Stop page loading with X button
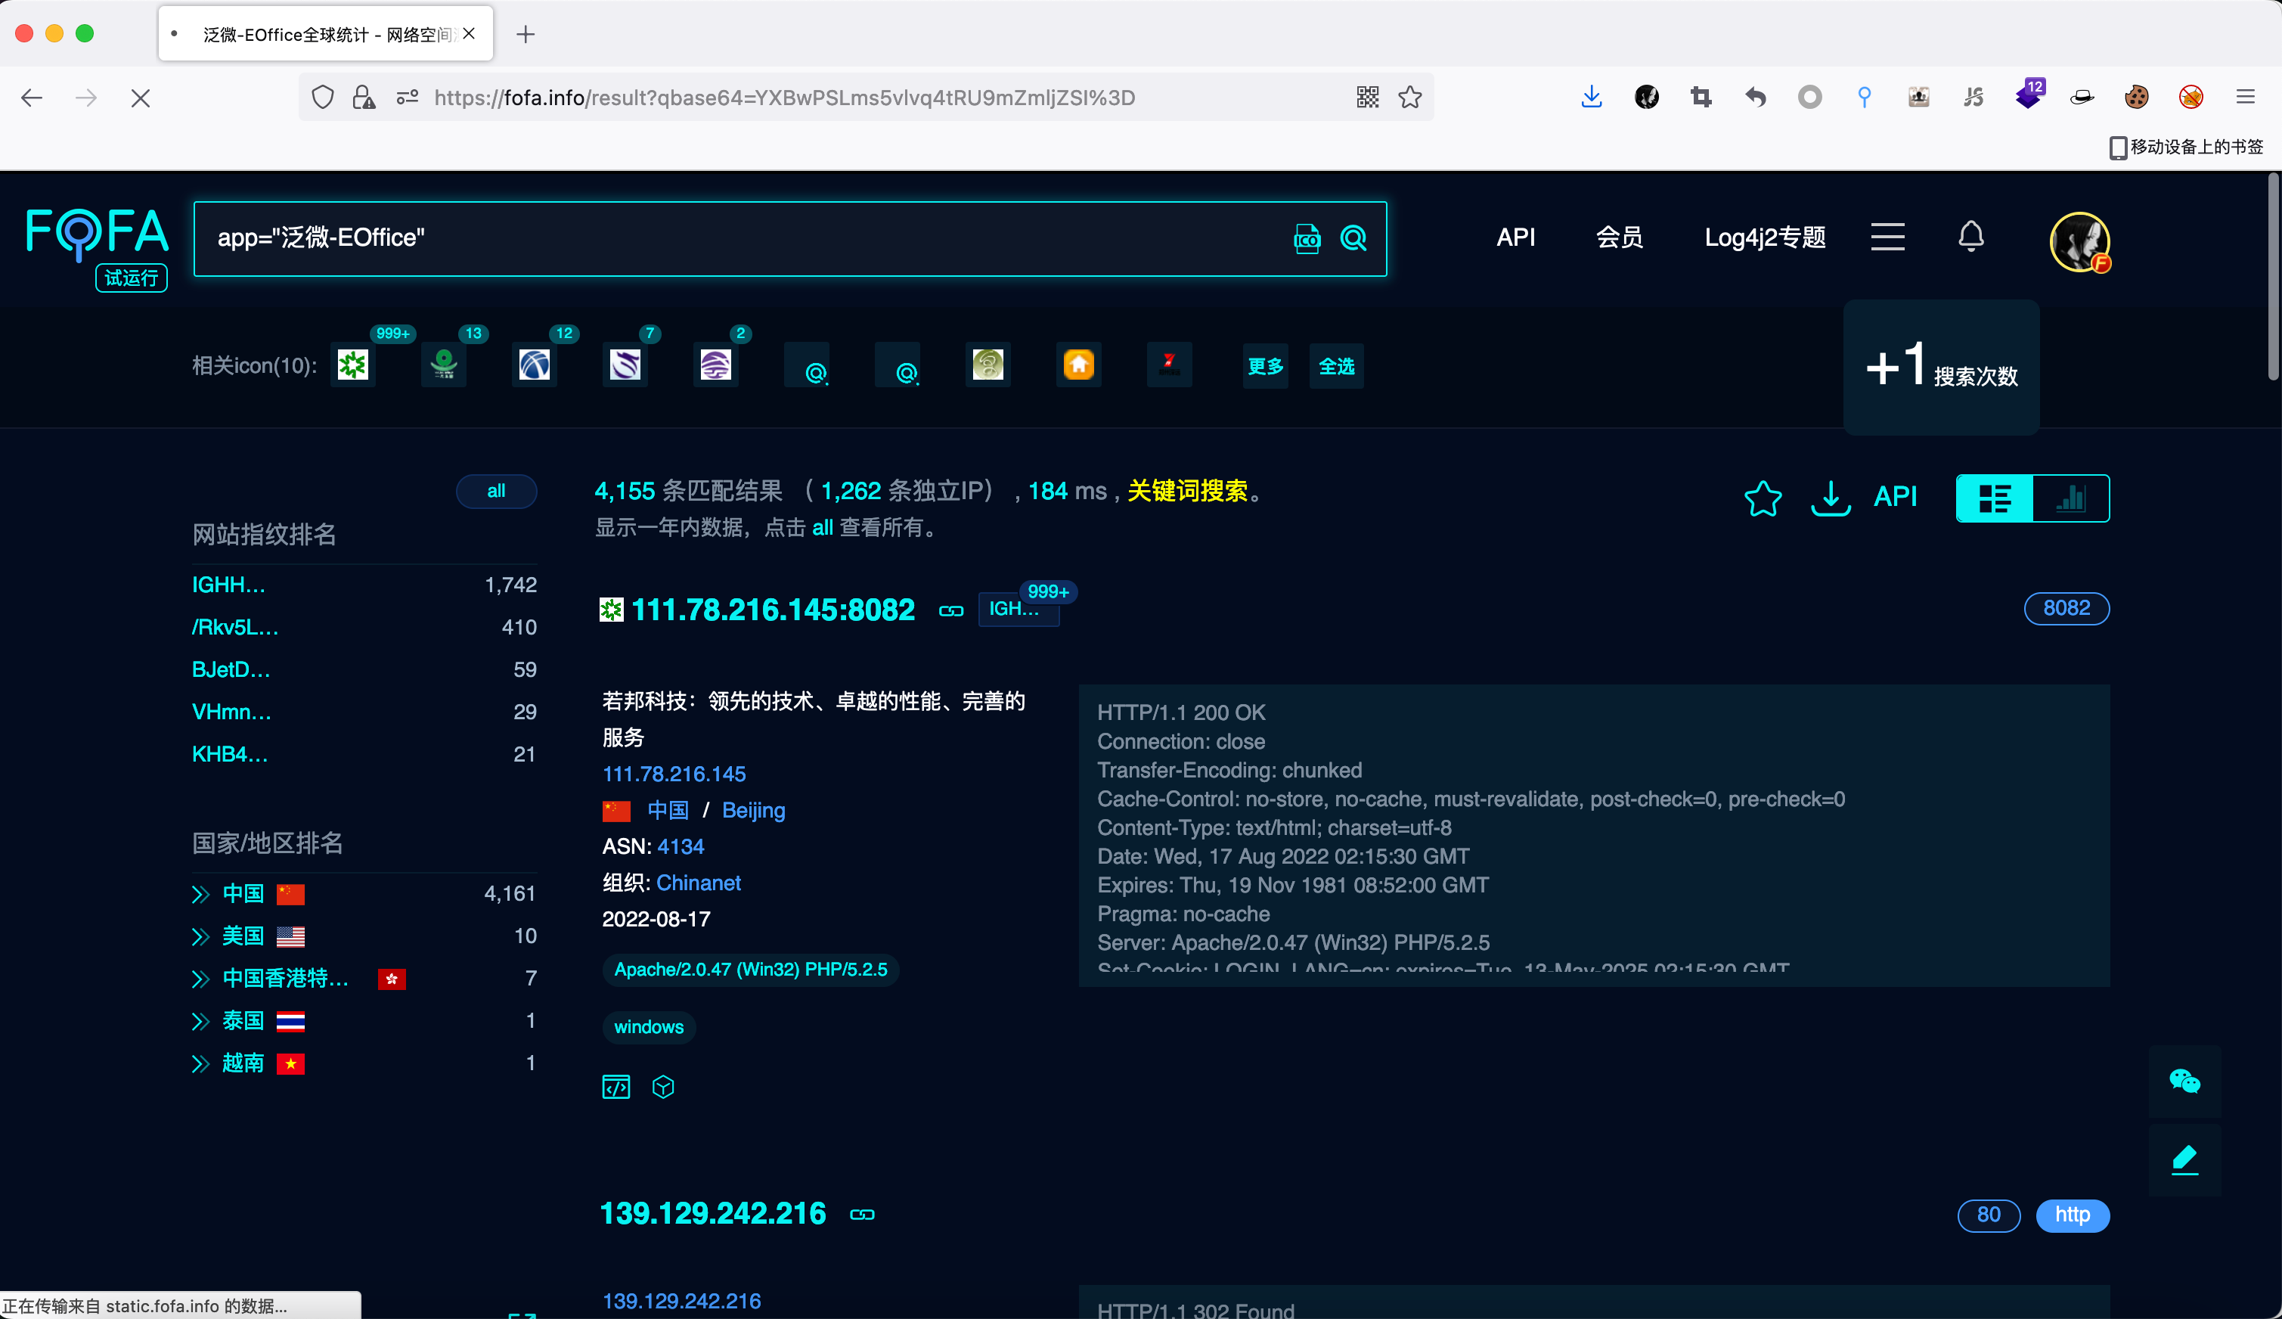Viewport: 2282px width, 1319px height. tap(141, 98)
